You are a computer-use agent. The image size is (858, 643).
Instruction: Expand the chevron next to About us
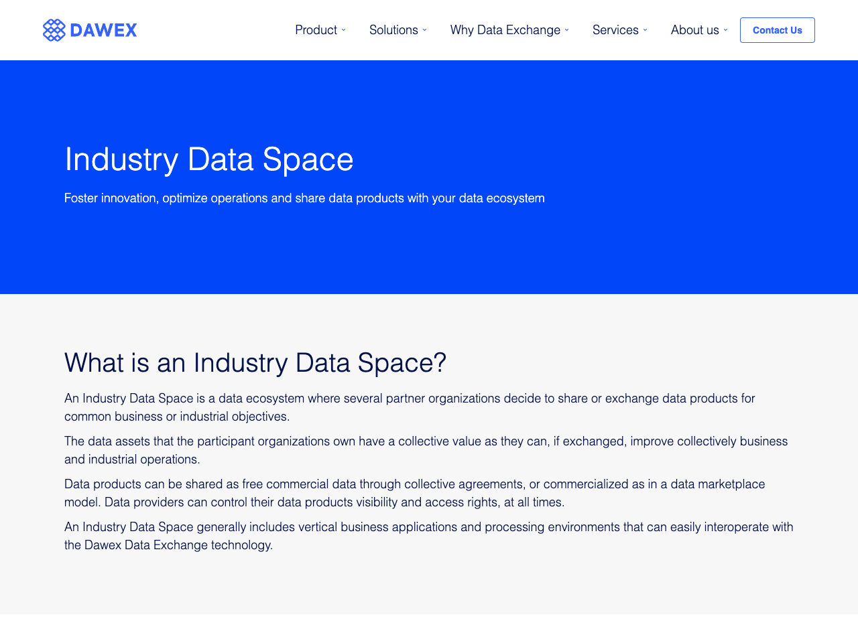725,30
